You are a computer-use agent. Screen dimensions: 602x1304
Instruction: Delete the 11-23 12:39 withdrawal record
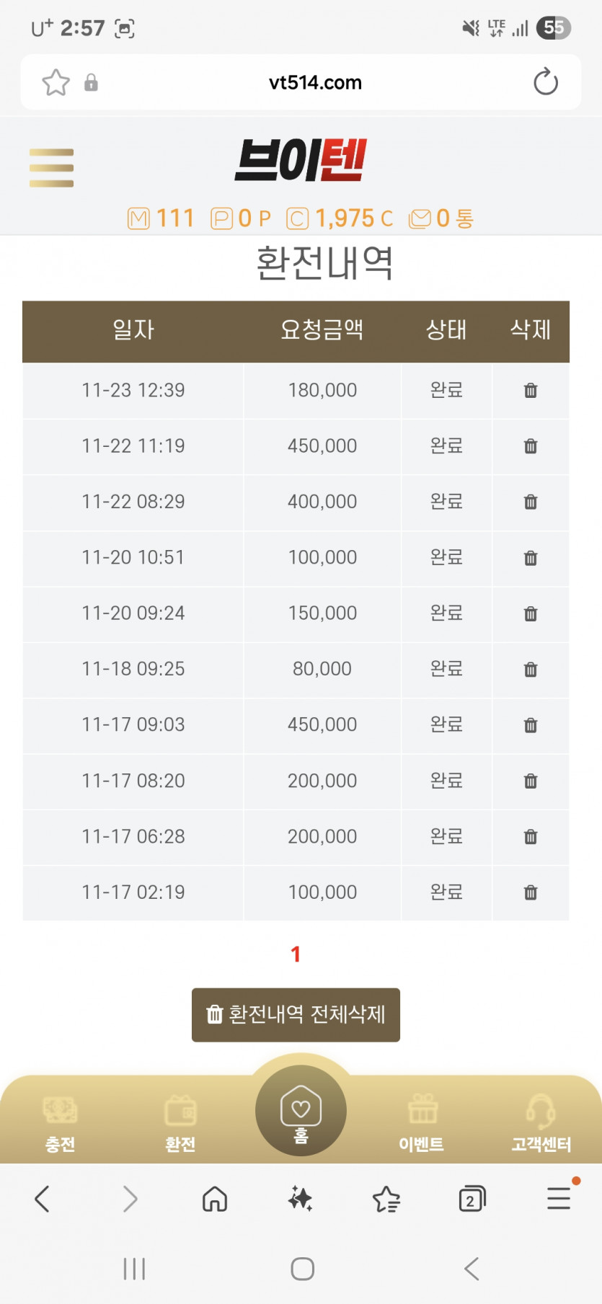[531, 391]
